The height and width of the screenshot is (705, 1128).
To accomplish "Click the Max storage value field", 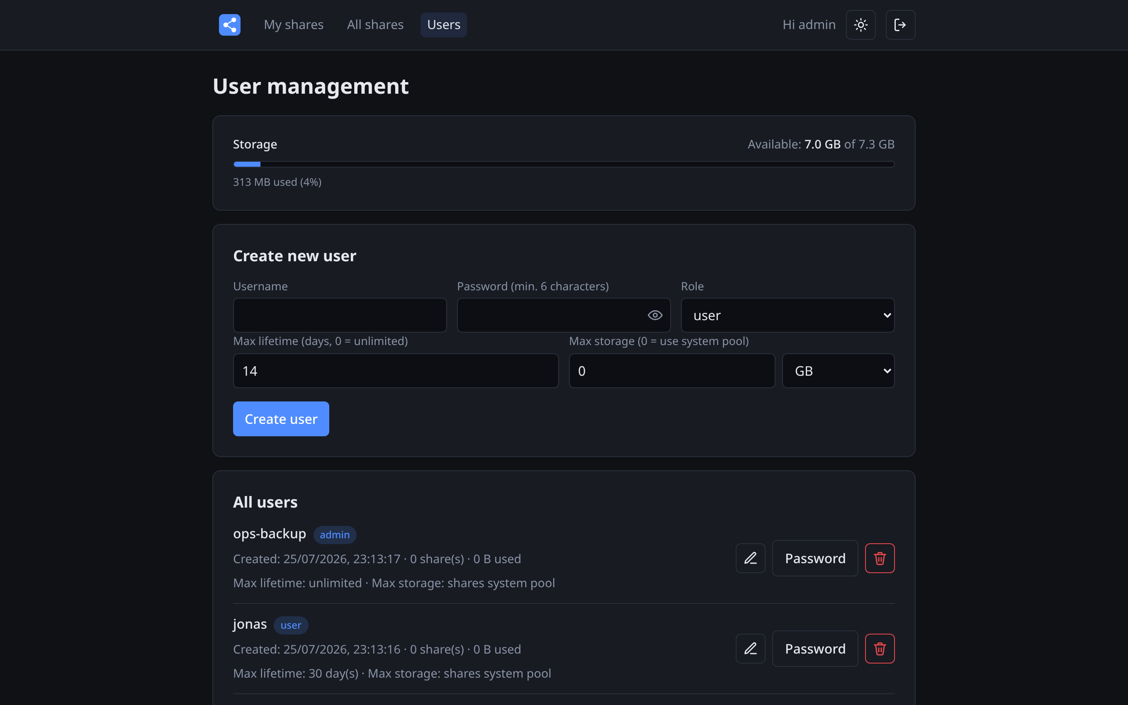I will [x=672, y=371].
